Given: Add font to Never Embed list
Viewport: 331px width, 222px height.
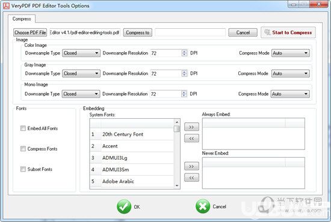Looking at the screenshot, I should point(191,166).
